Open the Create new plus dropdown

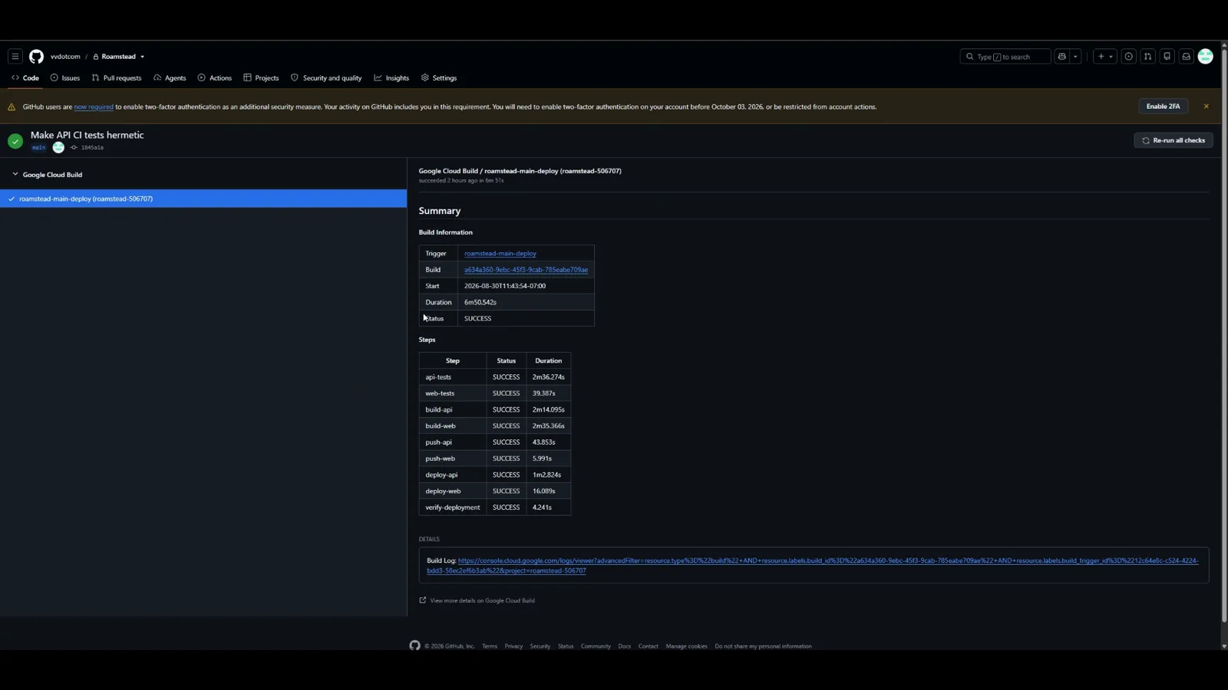click(x=1105, y=57)
